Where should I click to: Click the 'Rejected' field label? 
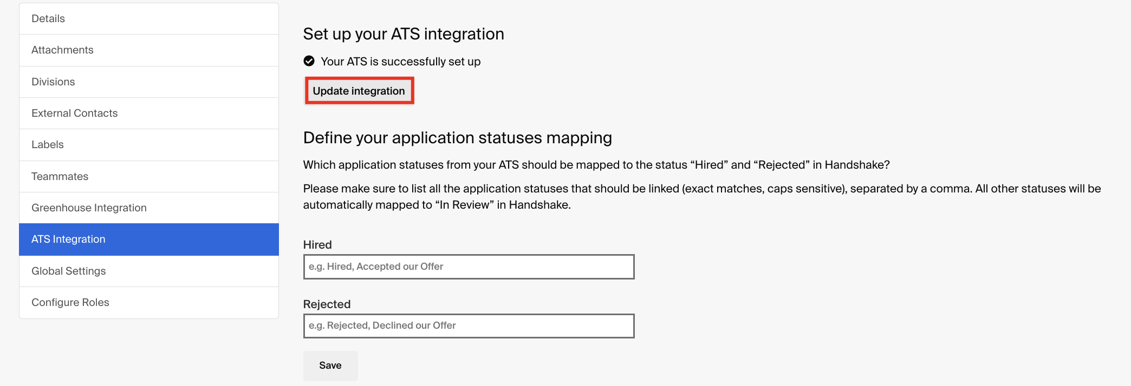click(327, 304)
